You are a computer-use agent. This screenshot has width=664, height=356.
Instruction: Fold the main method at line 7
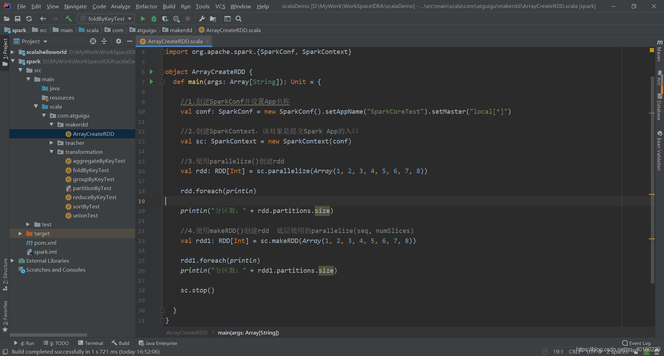pos(162,82)
